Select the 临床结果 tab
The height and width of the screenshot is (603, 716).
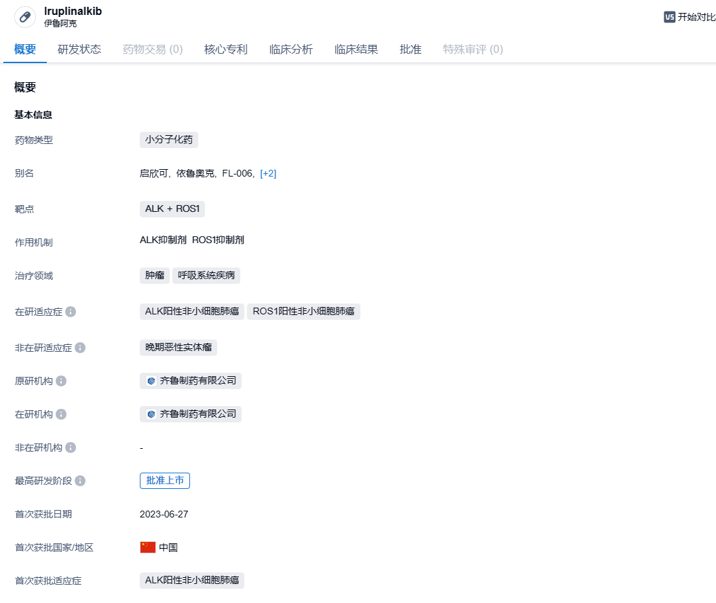tap(356, 49)
